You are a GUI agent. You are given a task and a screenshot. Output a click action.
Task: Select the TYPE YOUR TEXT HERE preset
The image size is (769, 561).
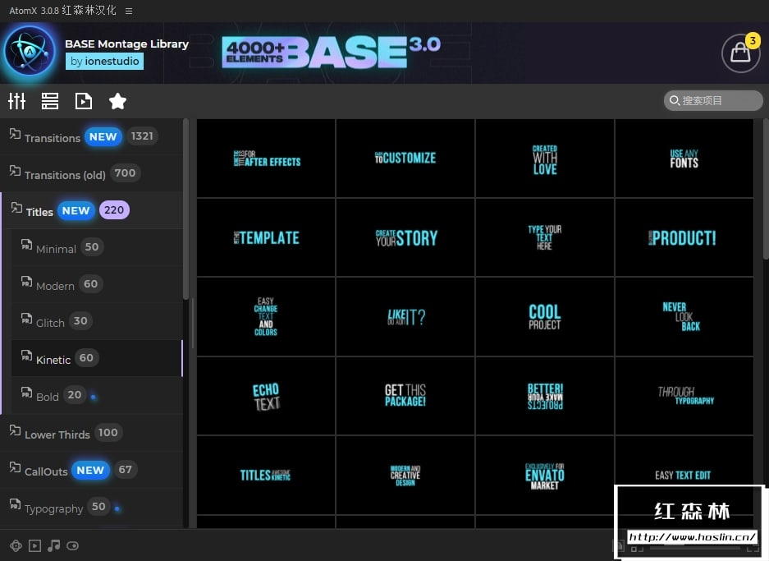(x=545, y=237)
